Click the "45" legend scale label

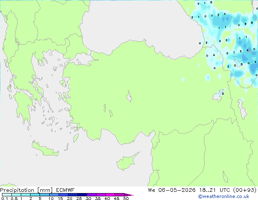tap(116, 198)
